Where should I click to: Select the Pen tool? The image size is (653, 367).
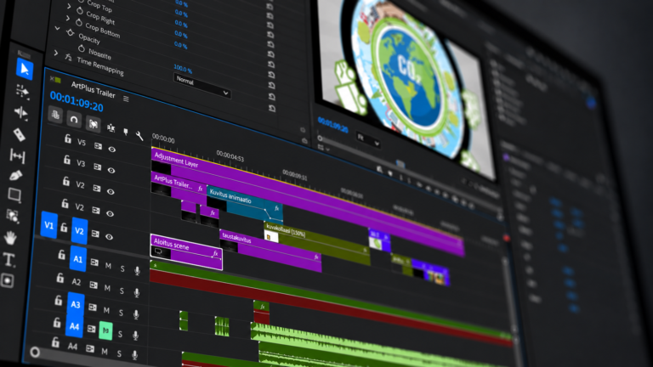(15, 175)
